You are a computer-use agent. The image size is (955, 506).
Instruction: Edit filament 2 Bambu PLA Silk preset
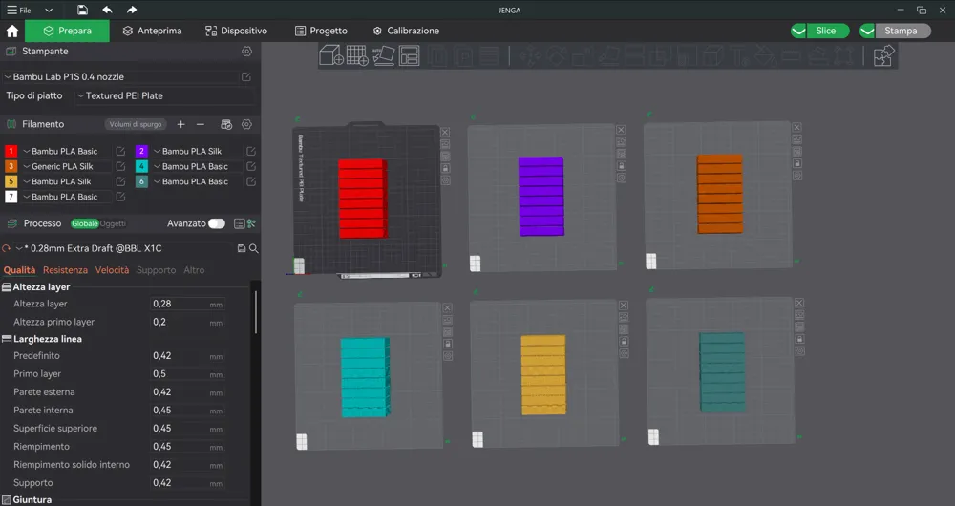251,151
